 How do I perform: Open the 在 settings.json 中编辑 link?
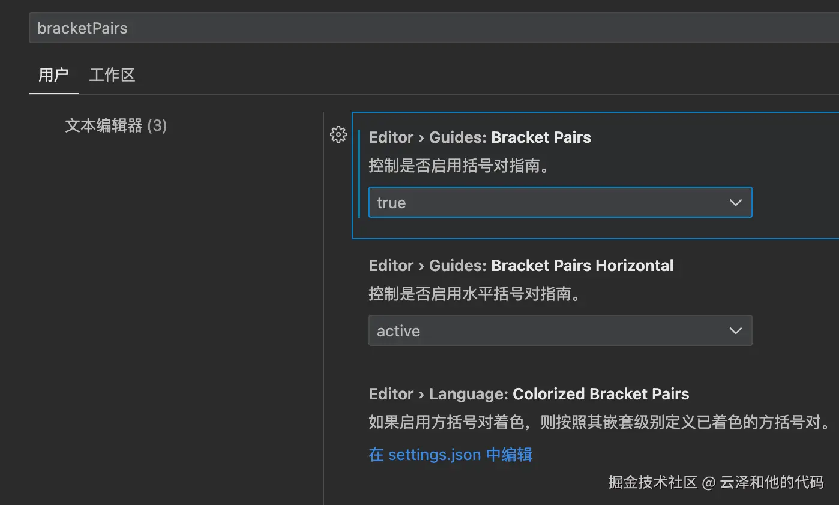[450, 455]
